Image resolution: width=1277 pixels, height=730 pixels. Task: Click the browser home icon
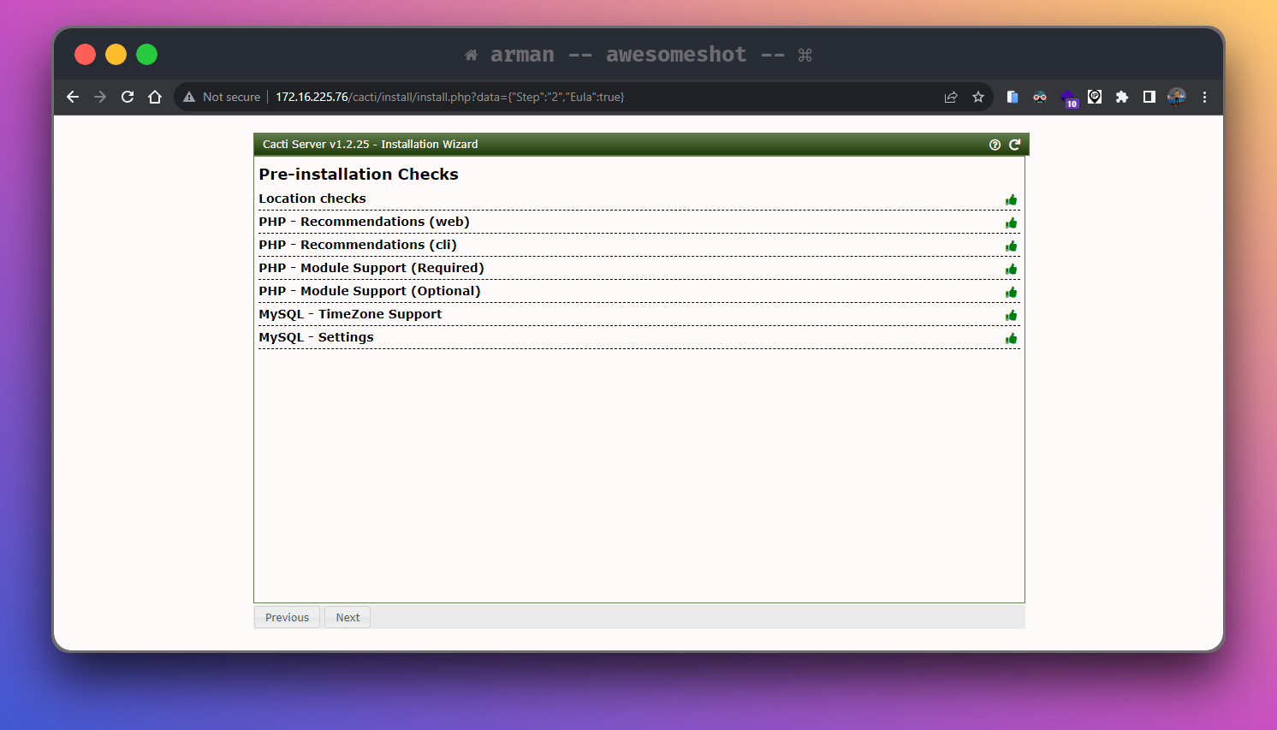click(x=155, y=98)
